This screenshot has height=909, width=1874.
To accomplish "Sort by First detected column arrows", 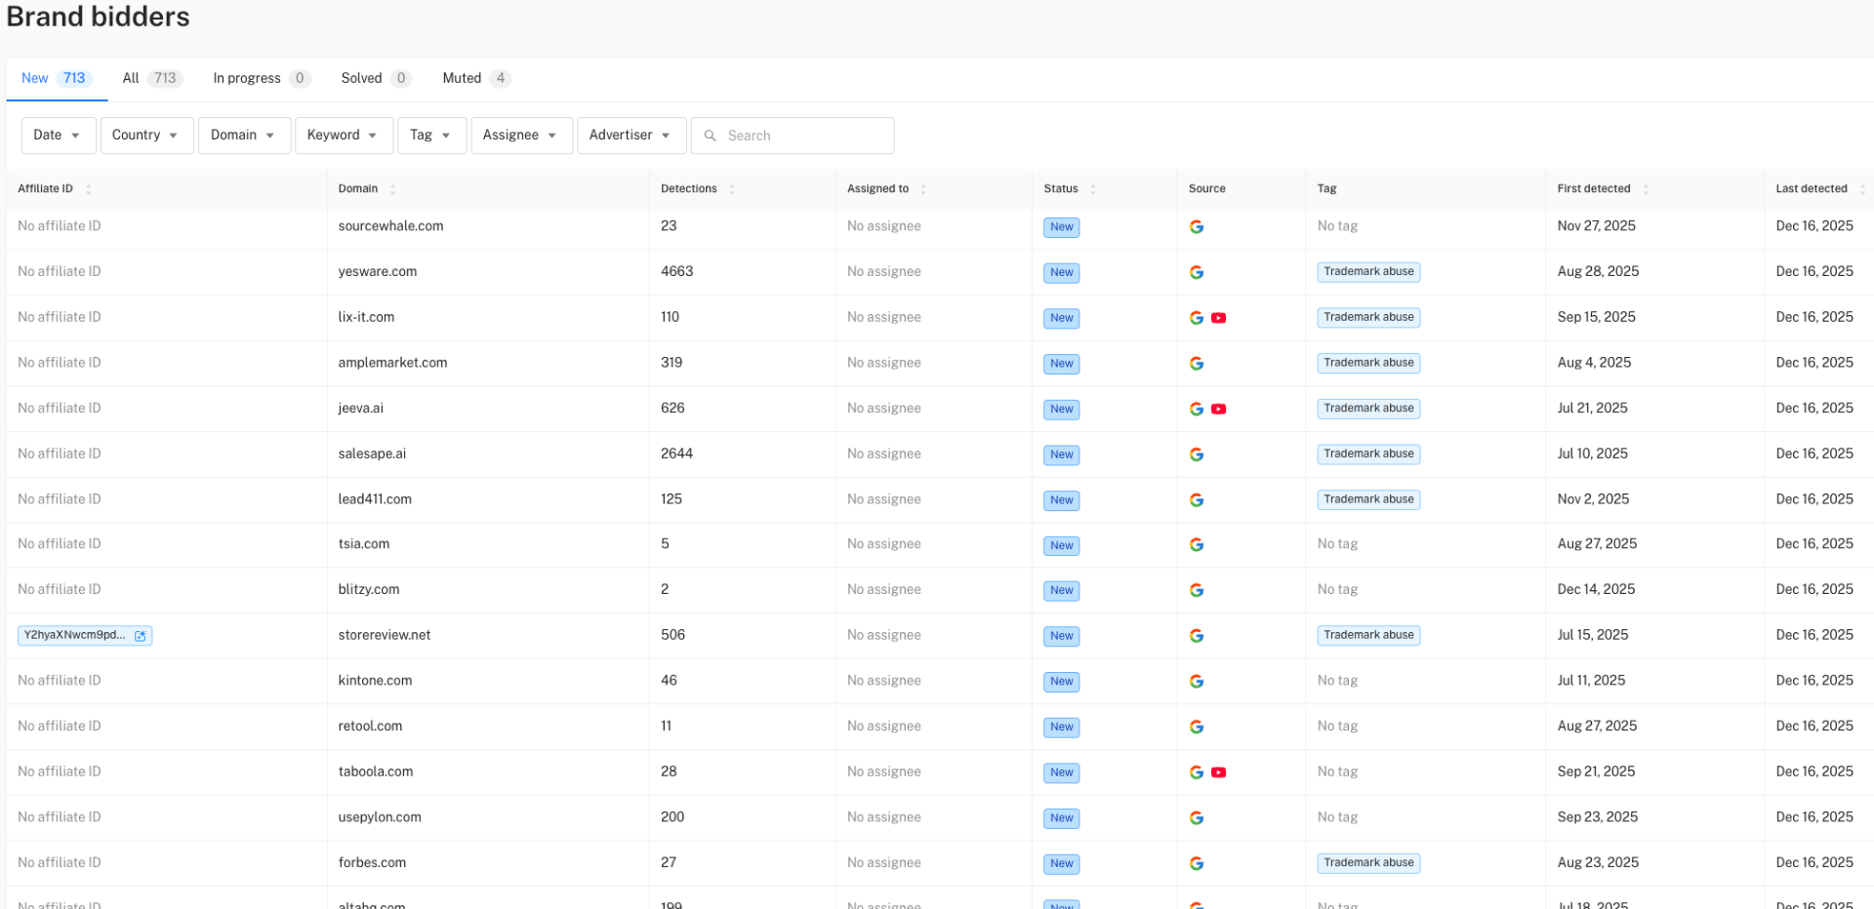I will [1646, 189].
